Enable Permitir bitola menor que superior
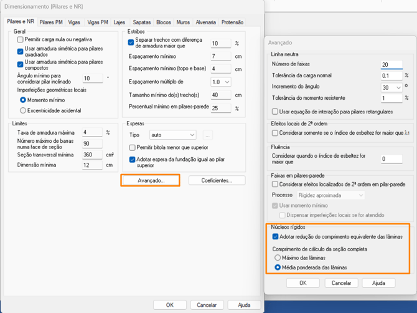Viewport: 417px width, 313px height. (132, 147)
